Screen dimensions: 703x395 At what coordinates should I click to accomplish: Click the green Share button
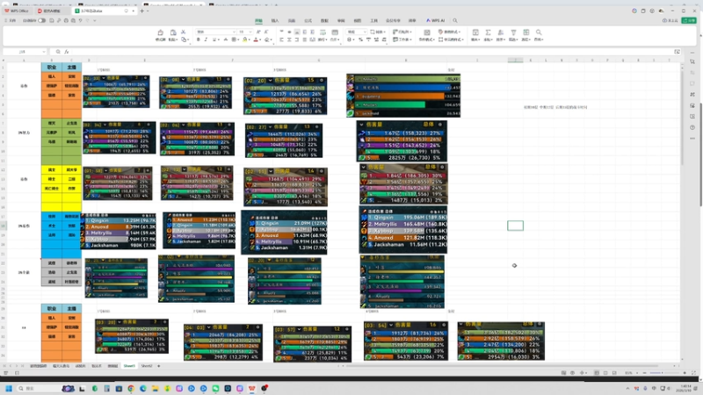pos(689,20)
